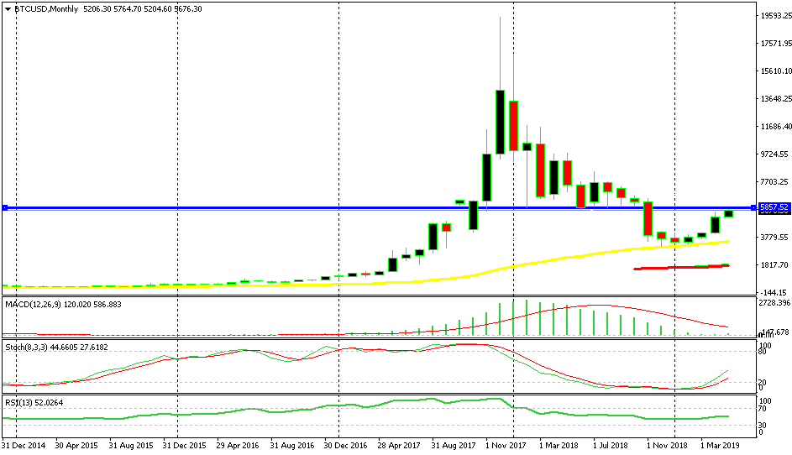Click the -144.15 price axis label
Viewport: 792px width, 455px height.
(775, 292)
